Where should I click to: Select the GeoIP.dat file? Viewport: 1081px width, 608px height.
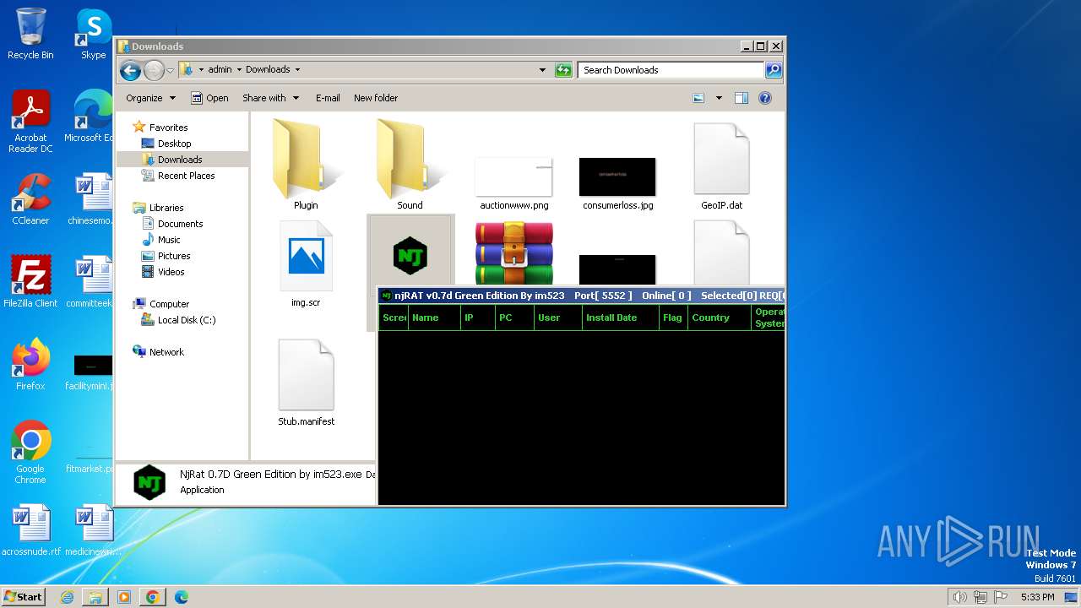[721, 166]
